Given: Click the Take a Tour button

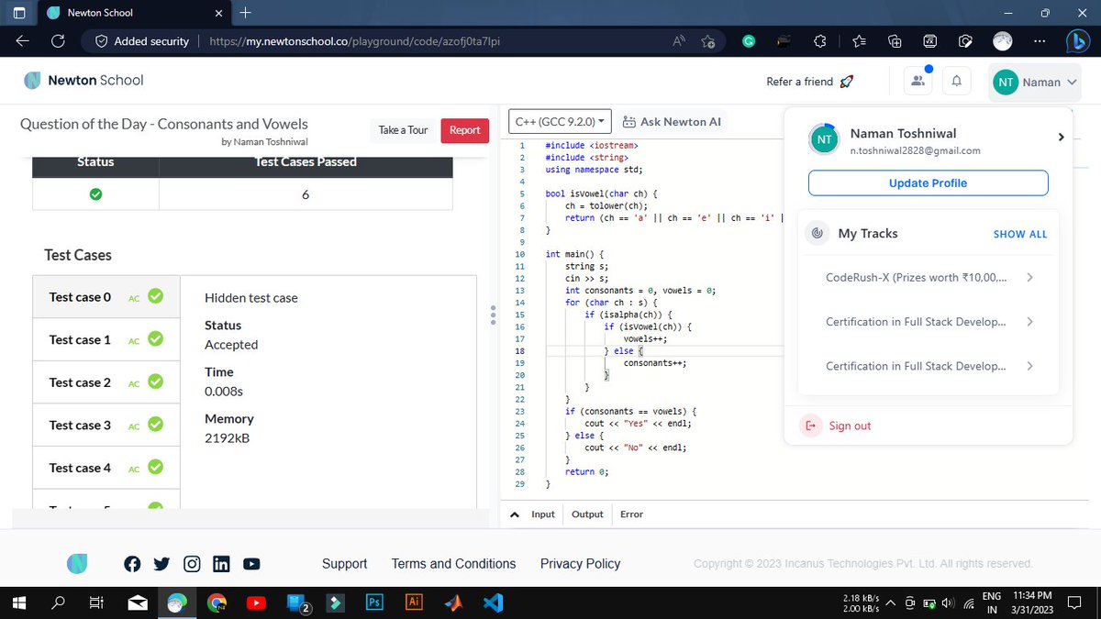Looking at the screenshot, I should pyautogui.click(x=403, y=130).
